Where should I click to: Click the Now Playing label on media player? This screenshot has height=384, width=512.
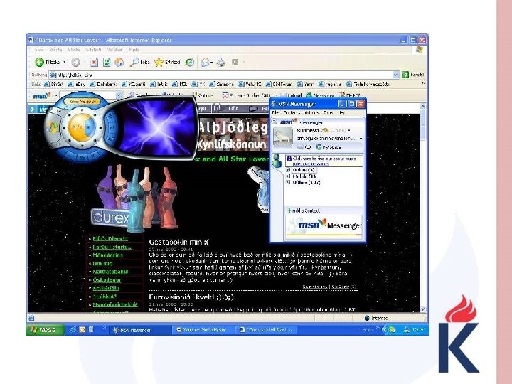tap(82, 101)
